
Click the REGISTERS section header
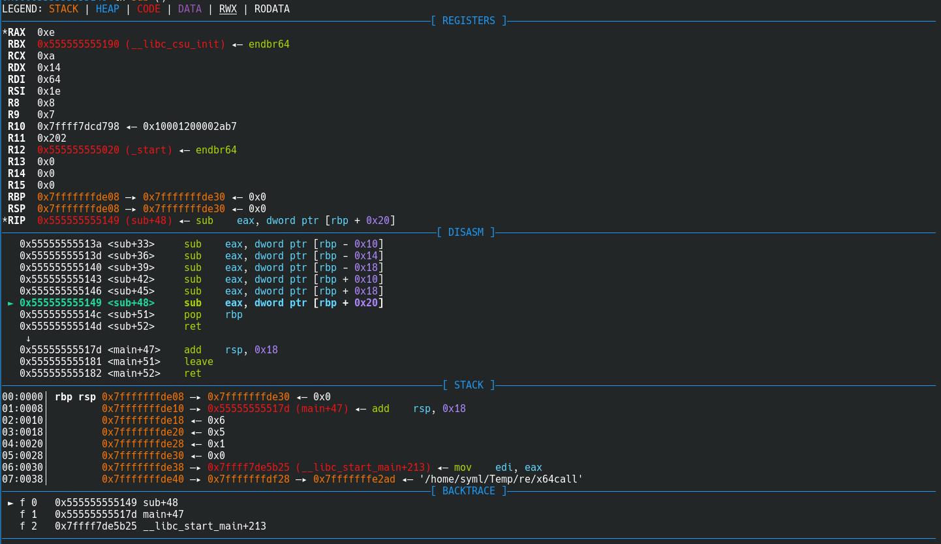pos(469,21)
